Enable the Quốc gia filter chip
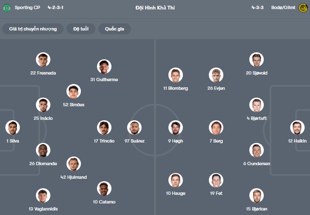The height and width of the screenshot is (215, 310). coord(114,29)
